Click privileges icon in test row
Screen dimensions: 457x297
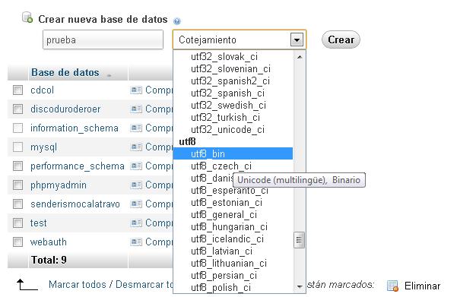136,223
